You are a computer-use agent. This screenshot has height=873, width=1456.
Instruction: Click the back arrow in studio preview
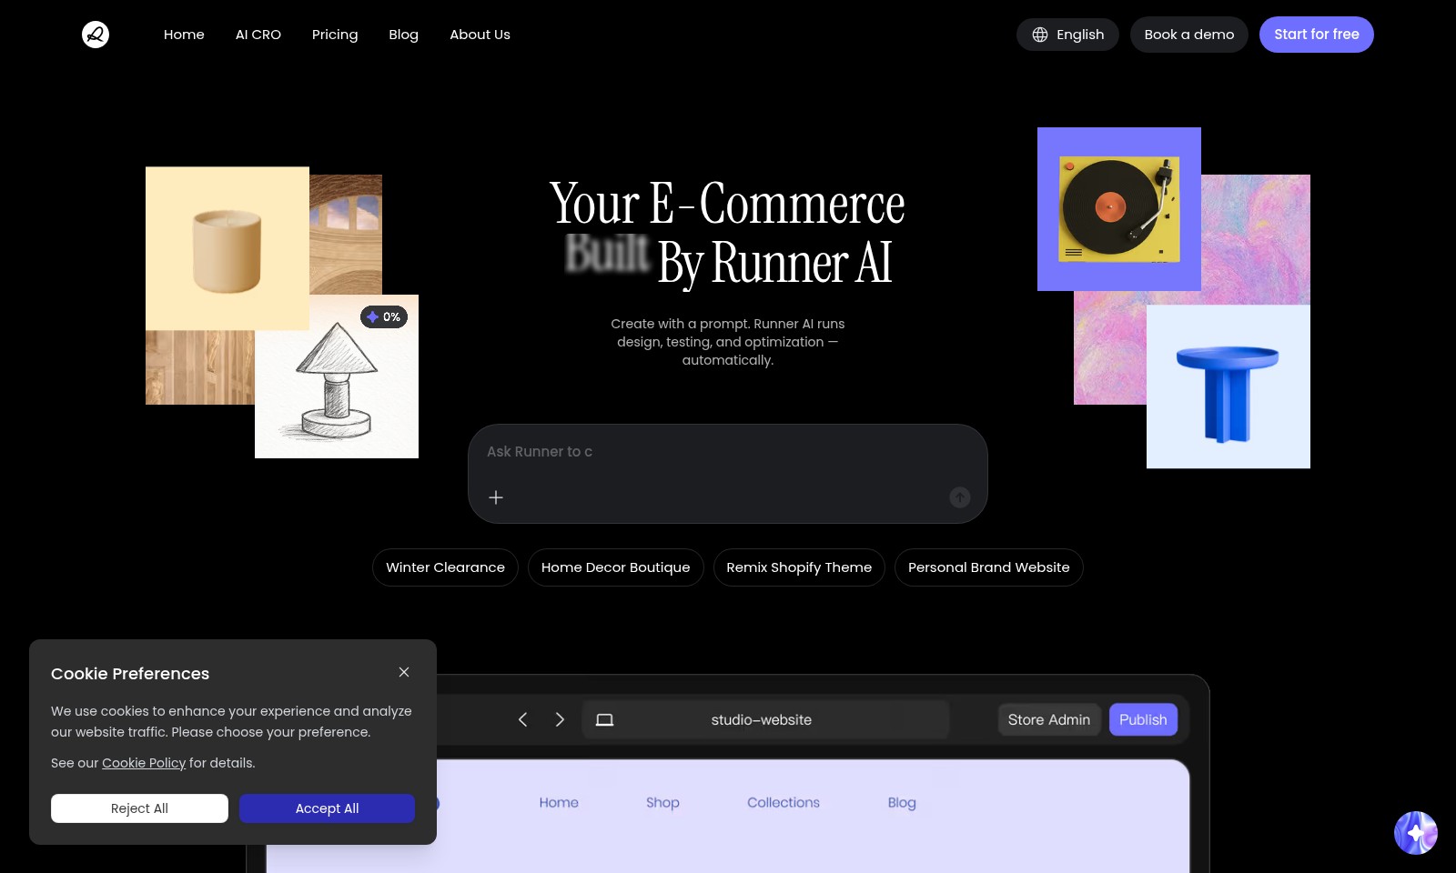click(x=522, y=719)
